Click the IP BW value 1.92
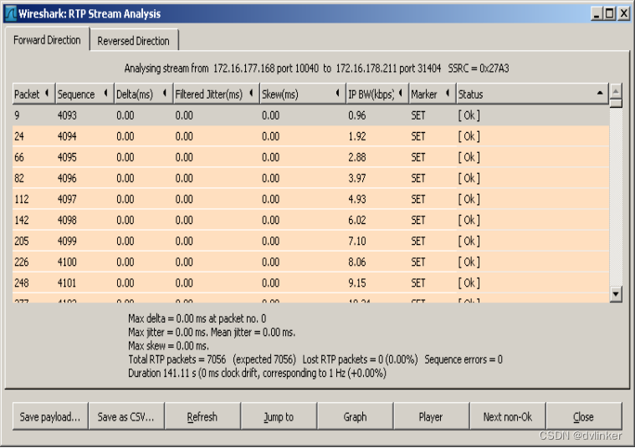Image resolution: width=635 pixels, height=448 pixels. click(356, 136)
